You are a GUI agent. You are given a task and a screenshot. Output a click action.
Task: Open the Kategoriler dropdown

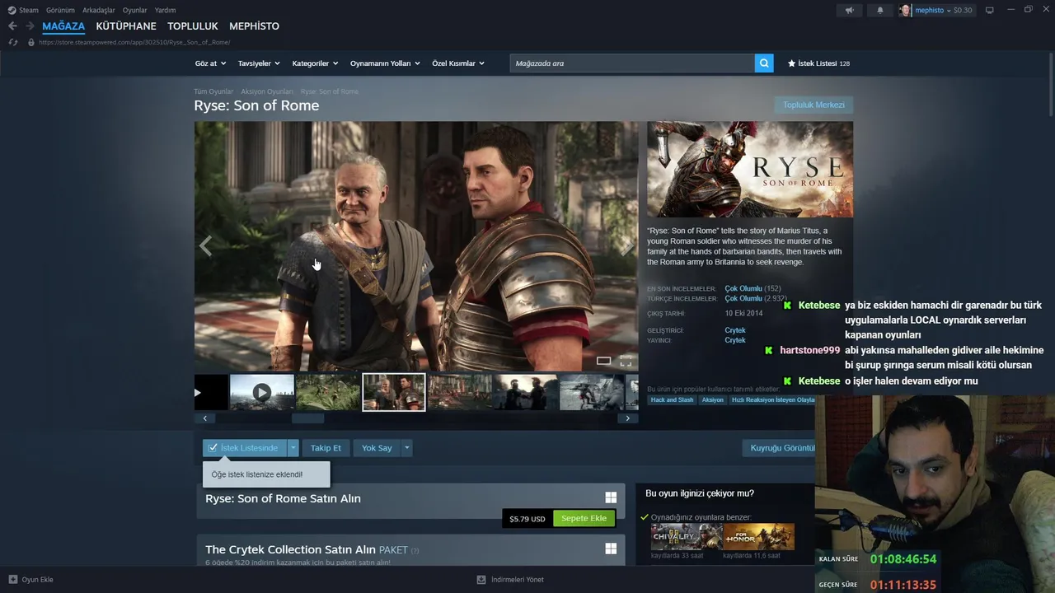[315, 63]
